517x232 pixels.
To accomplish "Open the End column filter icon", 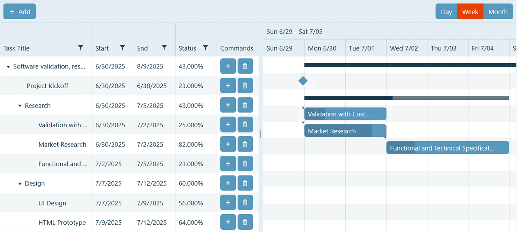I will click(x=164, y=48).
